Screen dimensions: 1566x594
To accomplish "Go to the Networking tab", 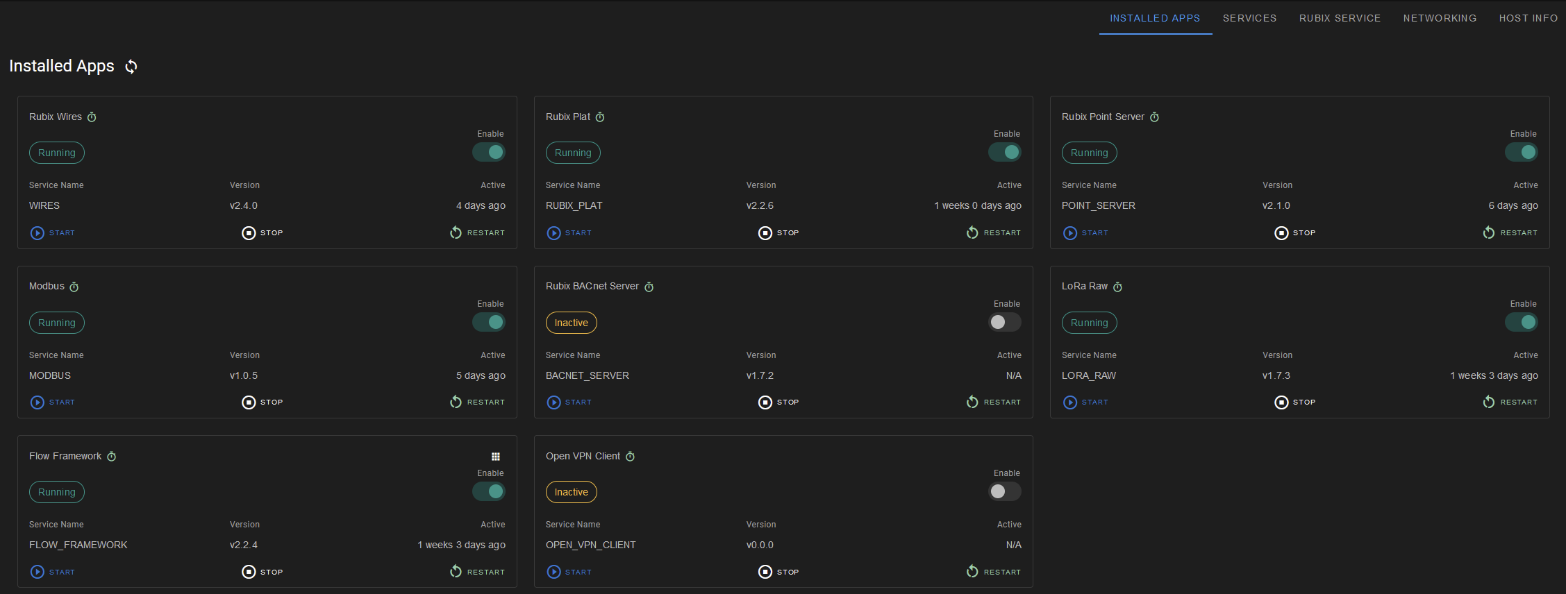I will pyautogui.click(x=1440, y=18).
